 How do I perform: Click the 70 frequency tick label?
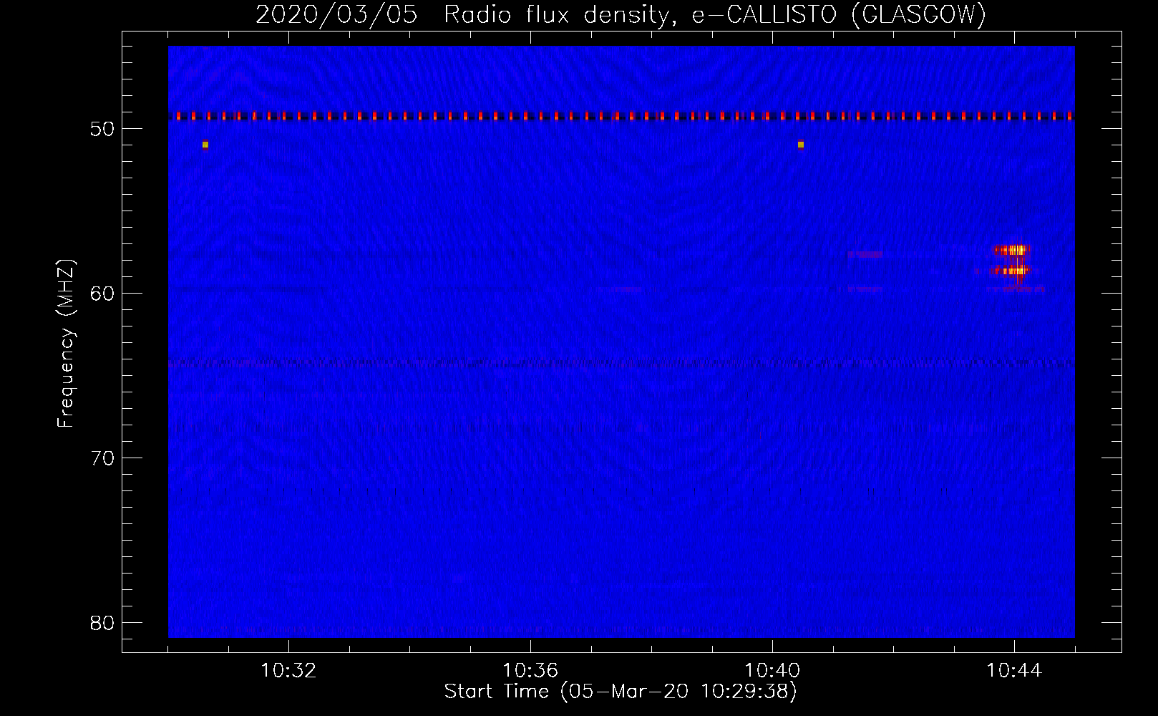(102, 458)
